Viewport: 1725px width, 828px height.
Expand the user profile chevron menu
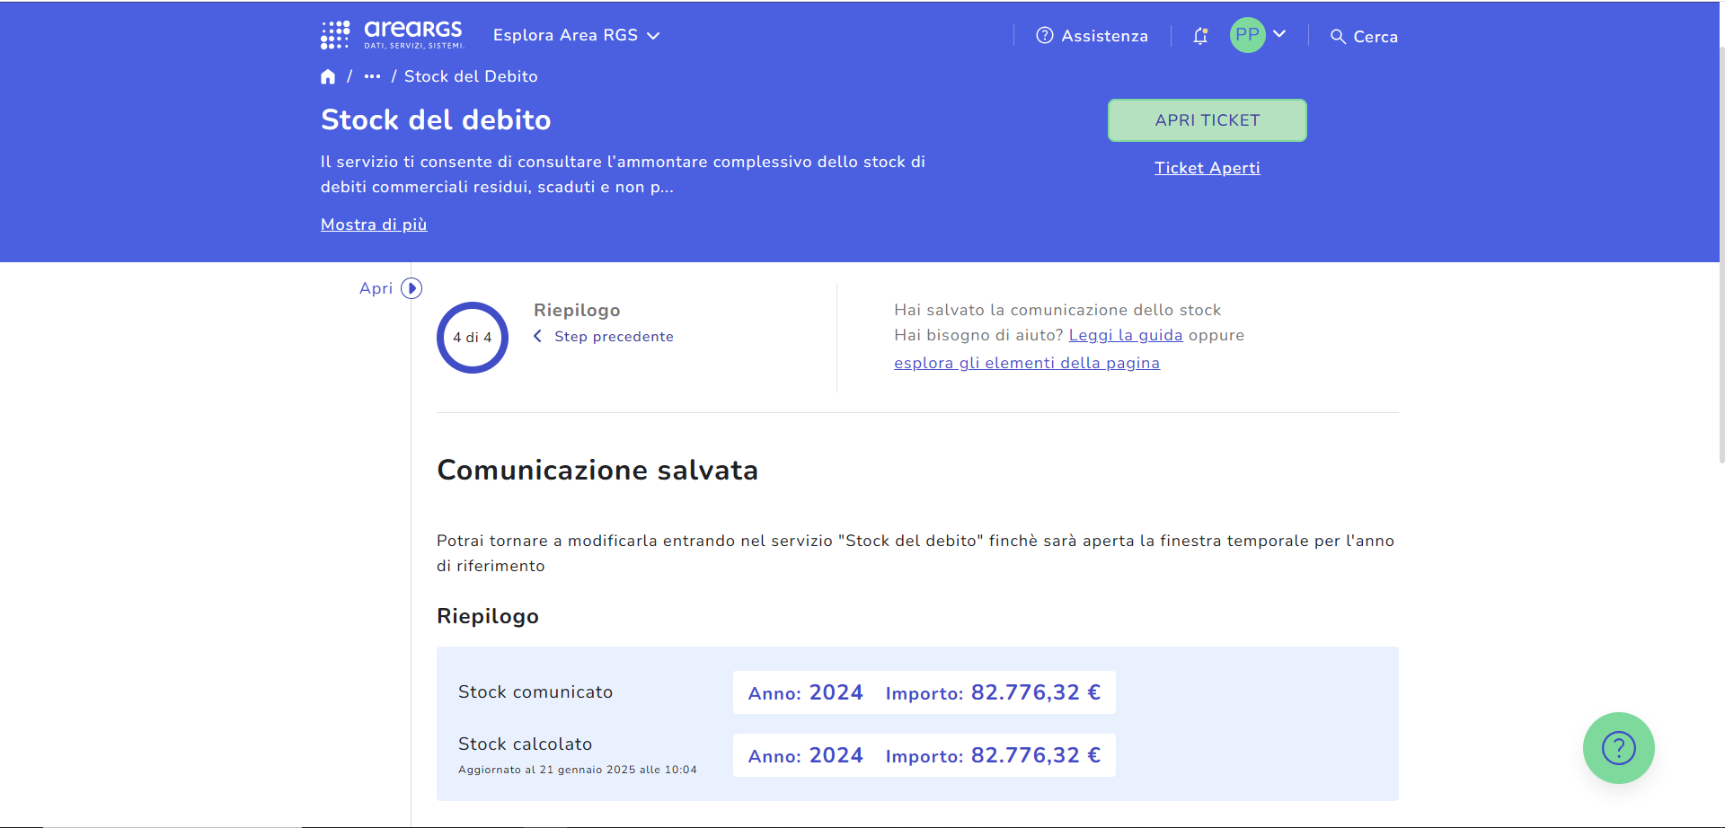(1280, 34)
